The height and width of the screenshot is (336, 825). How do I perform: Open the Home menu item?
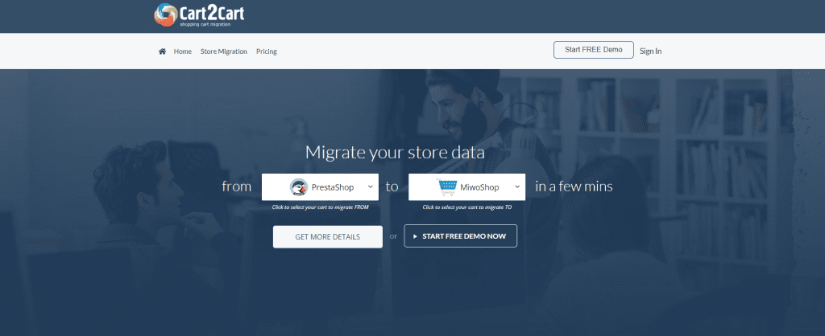point(183,51)
